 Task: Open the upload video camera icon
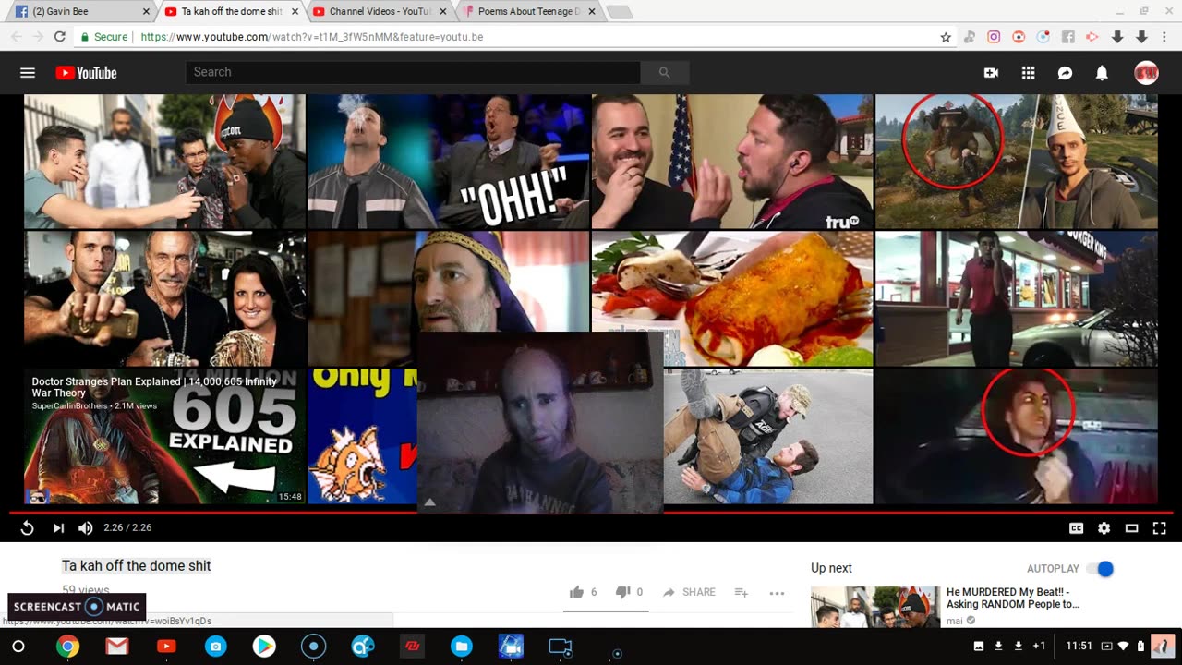pyautogui.click(x=991, y=73)
